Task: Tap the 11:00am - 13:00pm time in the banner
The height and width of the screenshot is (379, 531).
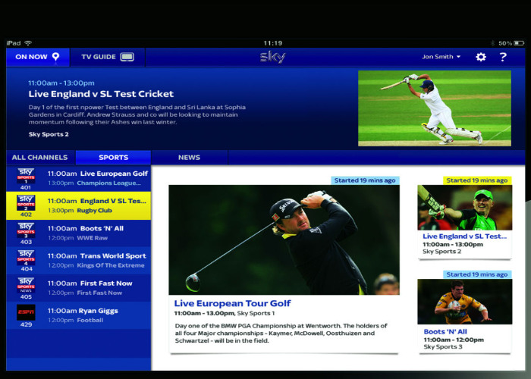Action: (x=61, y=83)
